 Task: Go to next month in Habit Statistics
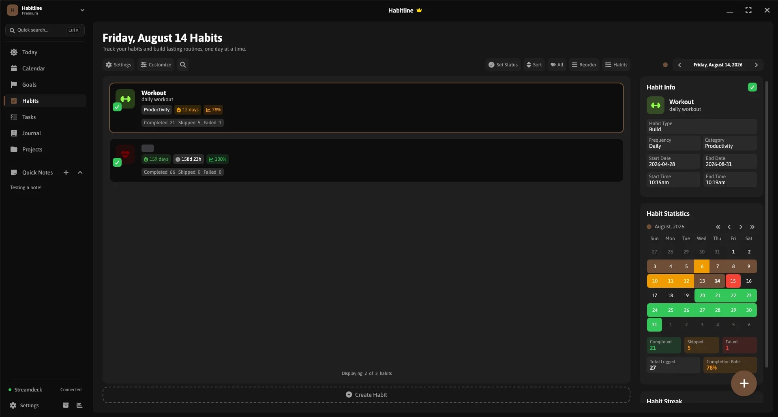[x=741, y=227]
